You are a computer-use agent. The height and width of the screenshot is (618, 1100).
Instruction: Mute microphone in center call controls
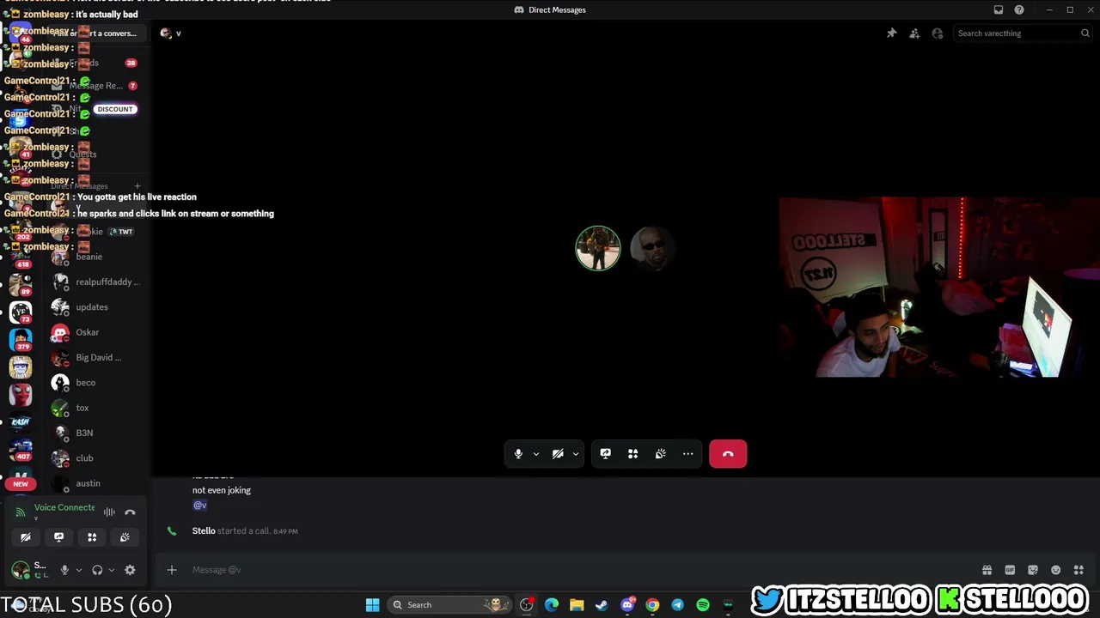(x=518, y=454)
